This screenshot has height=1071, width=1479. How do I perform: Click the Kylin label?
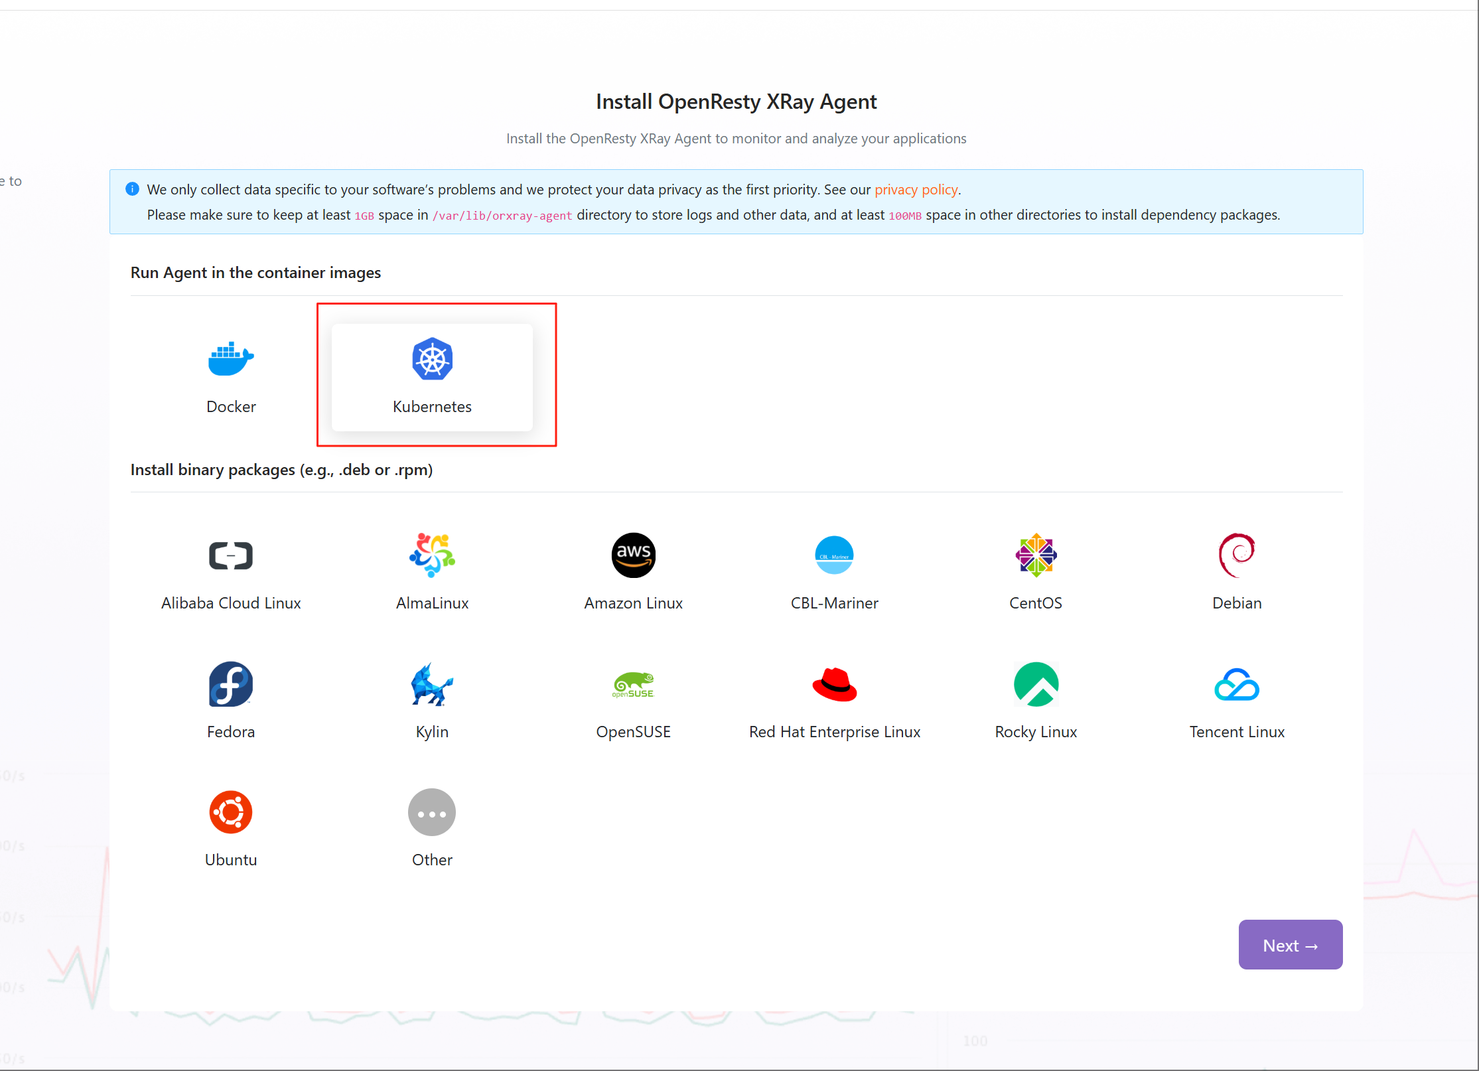pyautogui.click(x=432, y=731)
